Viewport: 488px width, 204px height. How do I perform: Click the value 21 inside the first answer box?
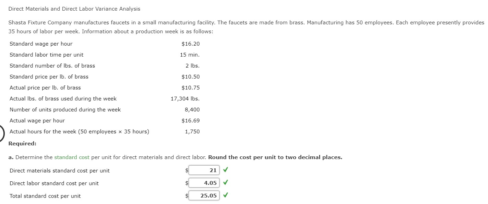[214, 170]
